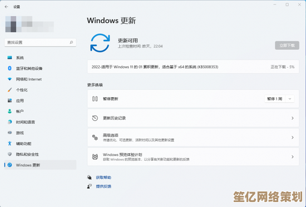Open Windows 预览体验计划 row
Screen dimensions: 306x207
193,156
